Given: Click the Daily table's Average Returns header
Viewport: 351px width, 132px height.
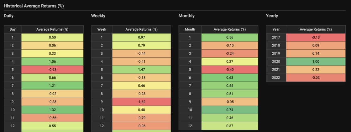Looking at the screenshot, I should 52,29.
